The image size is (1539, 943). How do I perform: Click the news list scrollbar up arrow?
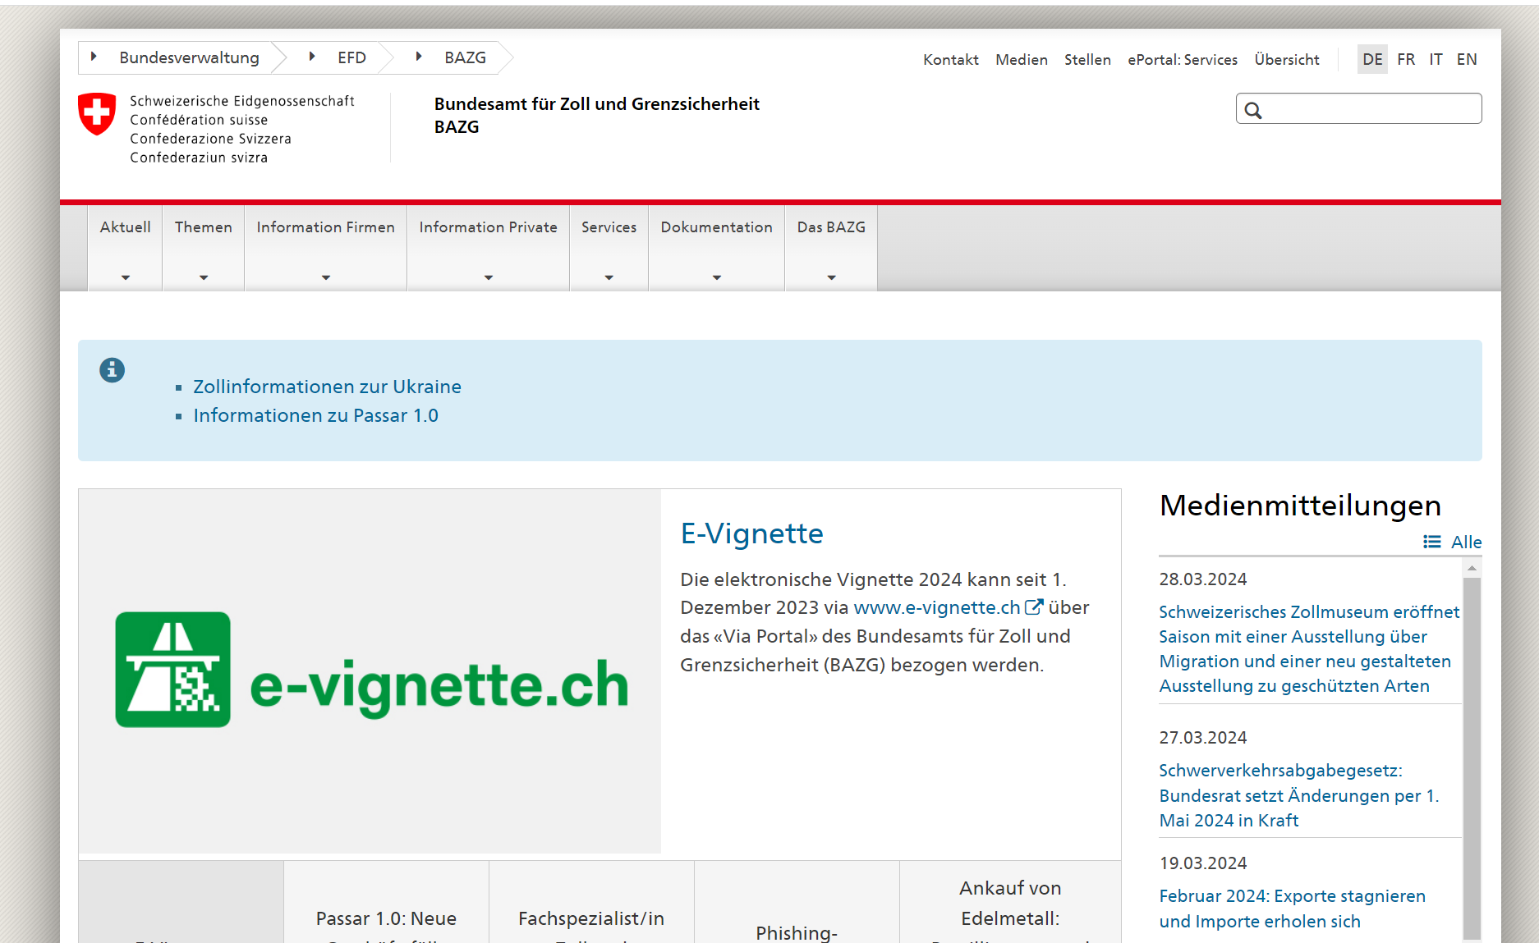click(x=1472, y=568)
